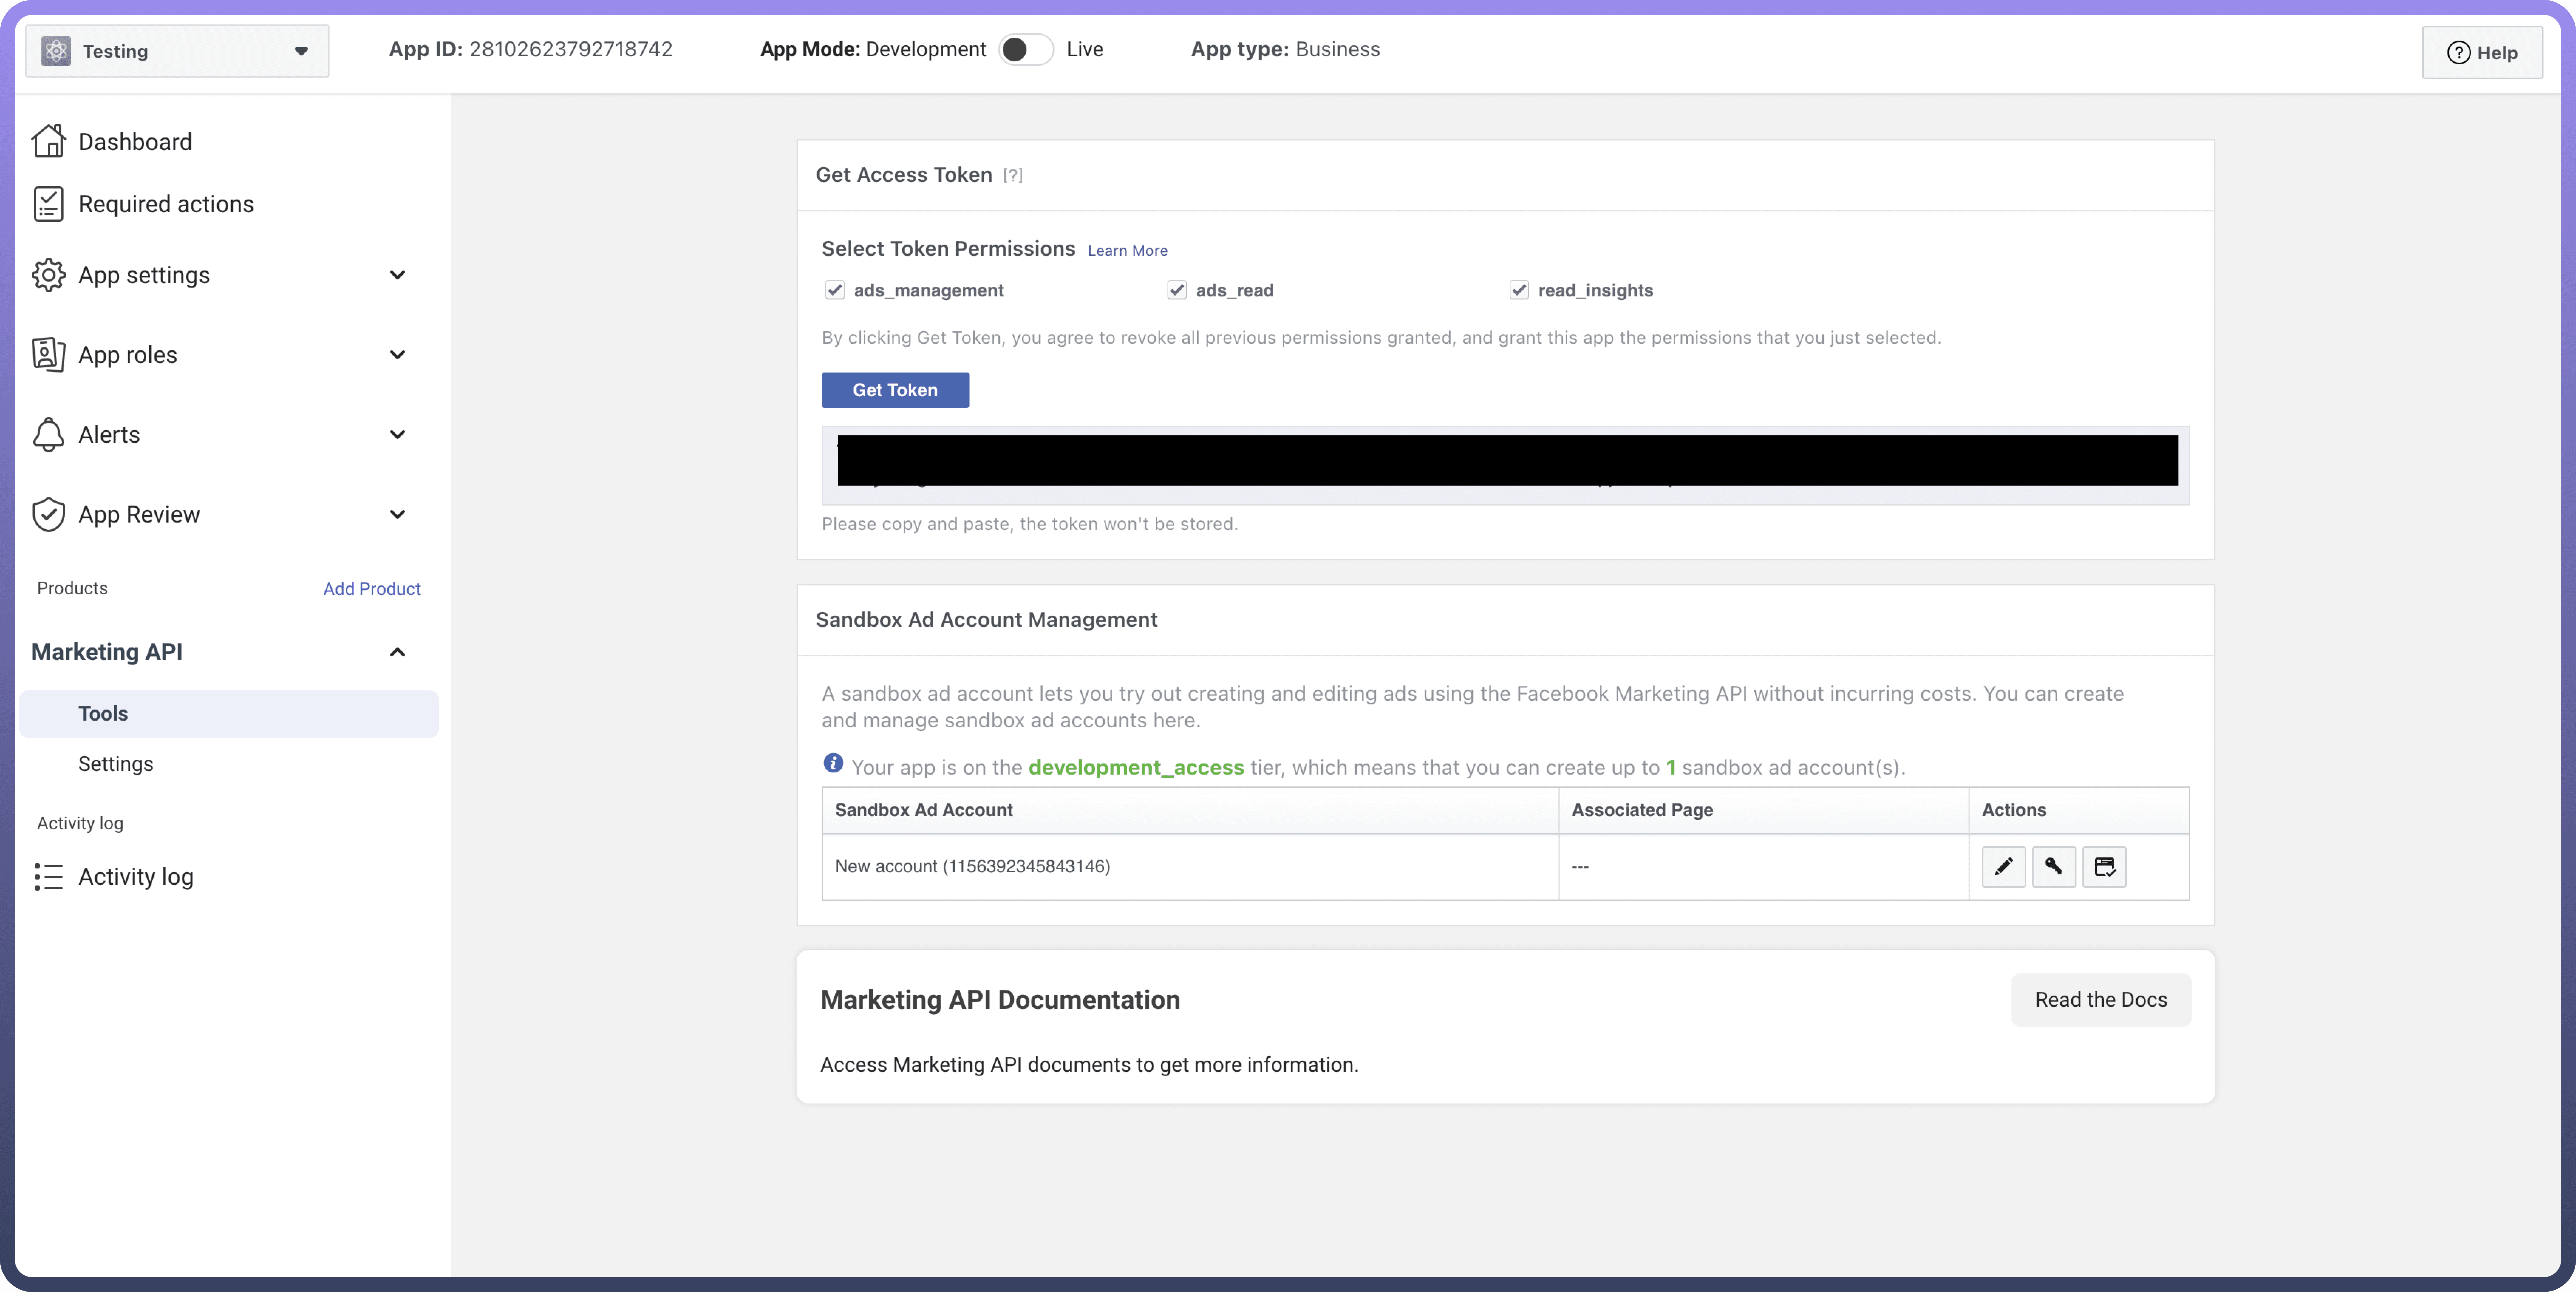Uncheck the ads_read permission checkbox

pyautogui.click(x=1177, y=290)
